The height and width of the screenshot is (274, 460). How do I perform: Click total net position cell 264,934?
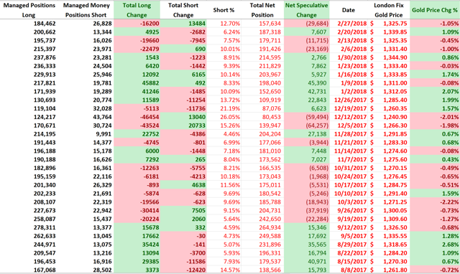click(262, 227)
